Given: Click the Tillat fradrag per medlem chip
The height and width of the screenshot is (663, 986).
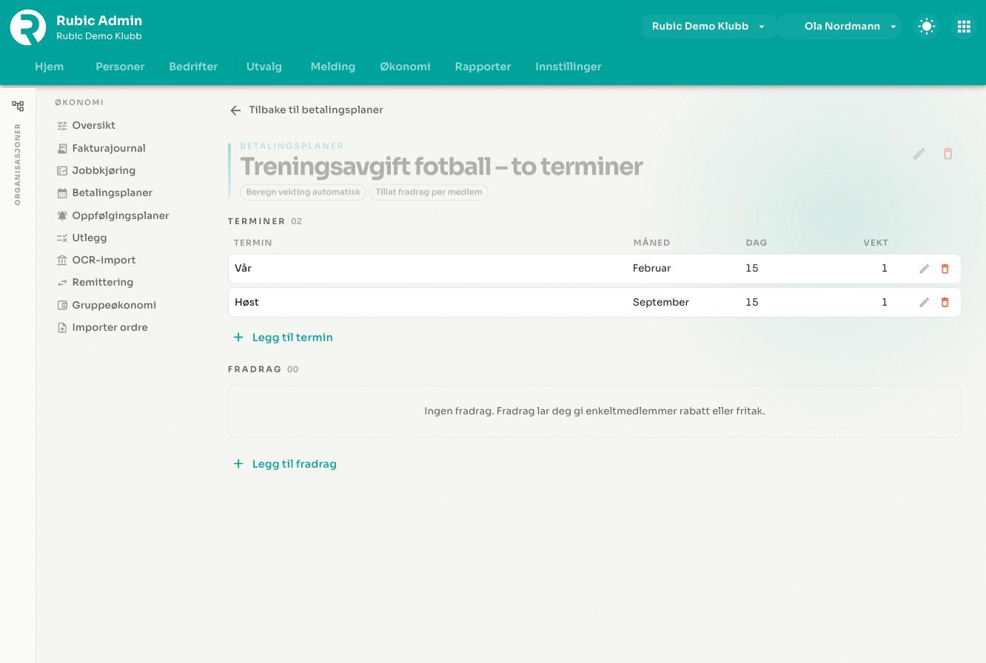Looking at the screenshot, I should coord(429,192).
